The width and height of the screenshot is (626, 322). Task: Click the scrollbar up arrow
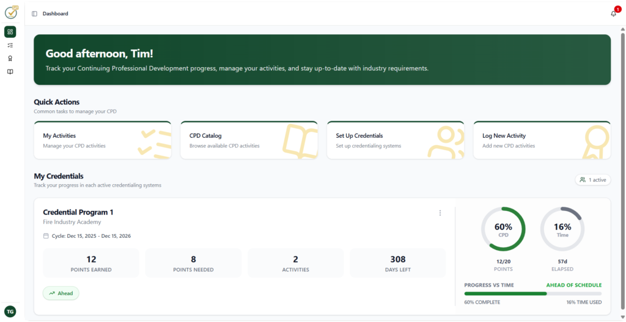622,29
